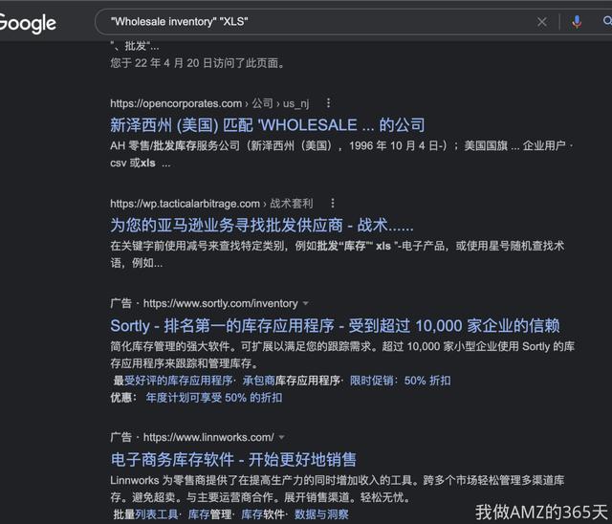Click 最受好评的库存应用程序 sitelink

coord(173,381)
